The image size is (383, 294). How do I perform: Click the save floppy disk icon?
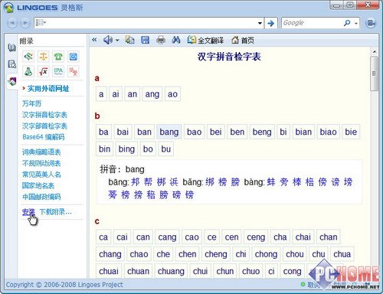(146, 40)
